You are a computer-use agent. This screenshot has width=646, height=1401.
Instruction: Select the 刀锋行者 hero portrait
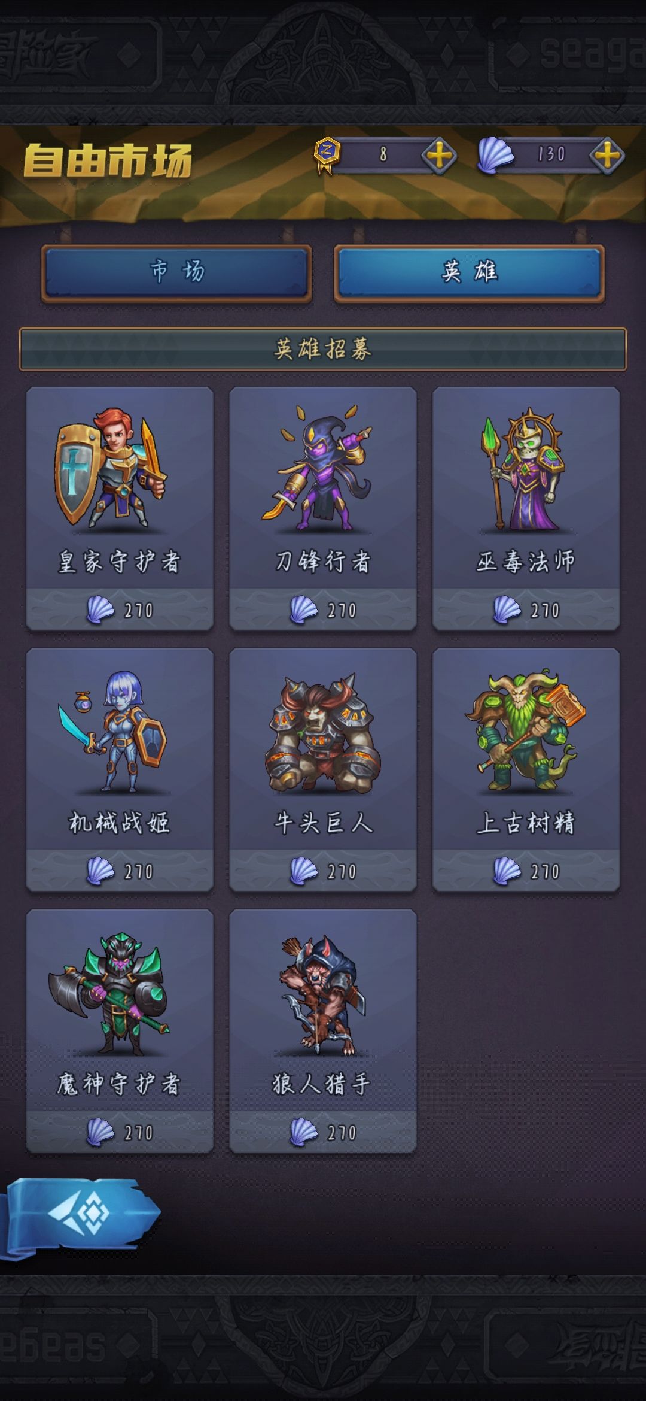[x=322, y=470]
